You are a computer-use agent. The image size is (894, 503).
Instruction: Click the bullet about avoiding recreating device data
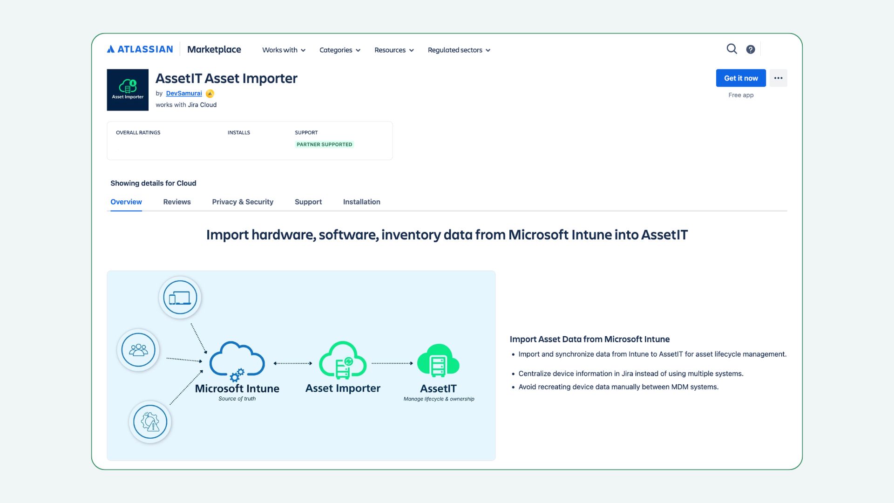(x=618, y=387)
